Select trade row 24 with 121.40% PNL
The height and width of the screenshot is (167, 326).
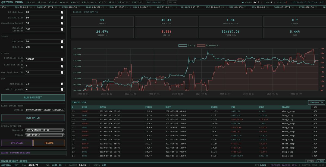click(x=198, y=156)
